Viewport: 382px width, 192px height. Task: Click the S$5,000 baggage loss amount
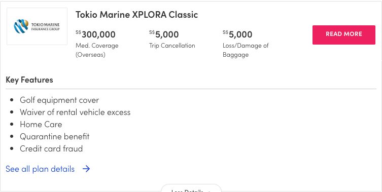click(237, 34)
